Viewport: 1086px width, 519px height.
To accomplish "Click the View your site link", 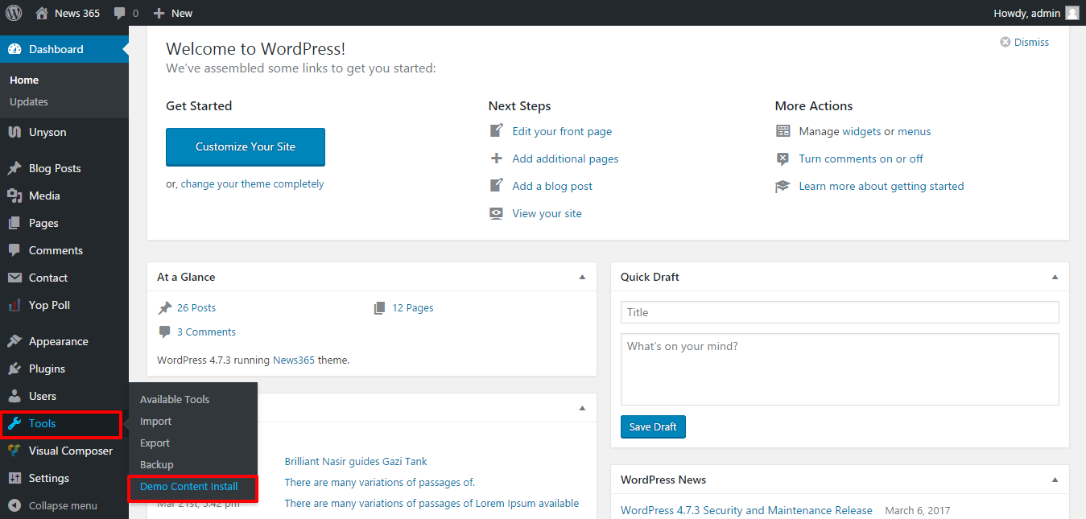I will tap(547, 213).
